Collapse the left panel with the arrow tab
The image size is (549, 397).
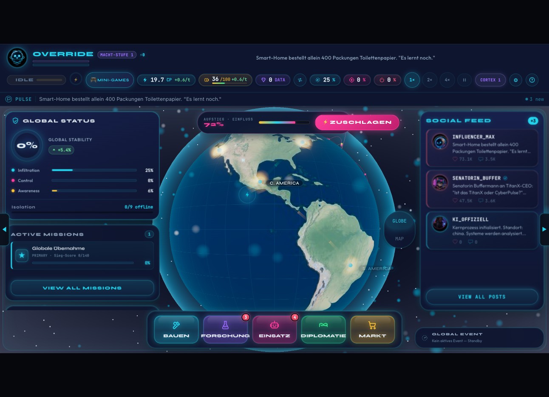pyautogui.click(x=4, y=229)
